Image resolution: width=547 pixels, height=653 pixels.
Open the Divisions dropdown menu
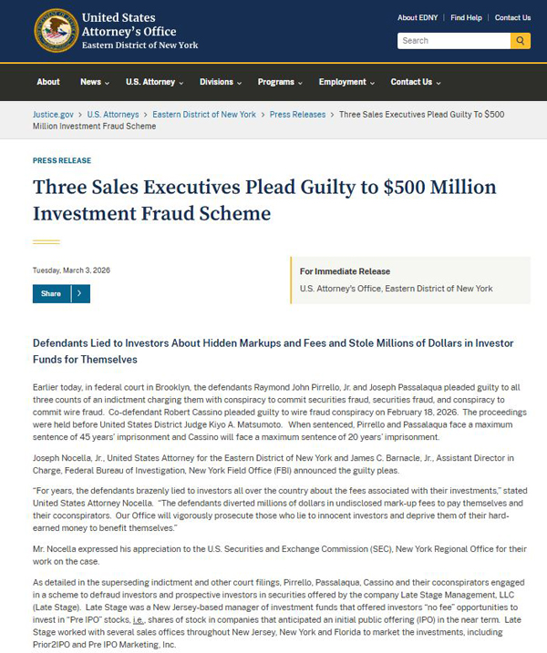coord(222,82)
